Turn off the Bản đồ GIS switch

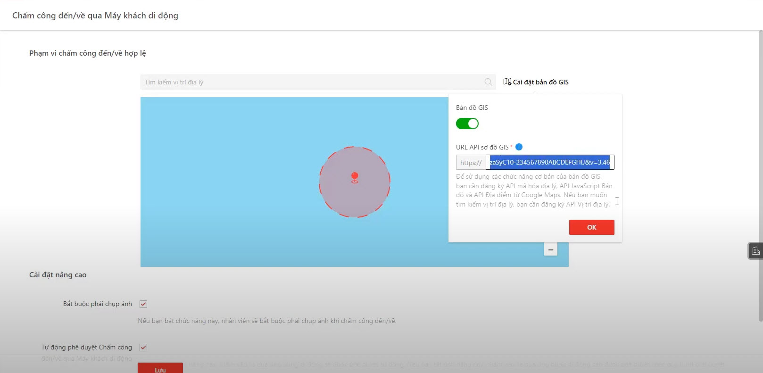[x=467, y=124]
